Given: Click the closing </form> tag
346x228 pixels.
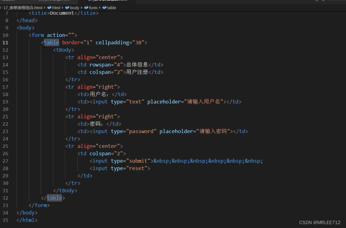Looking at the screenshot, I should [x=39, y=205].
